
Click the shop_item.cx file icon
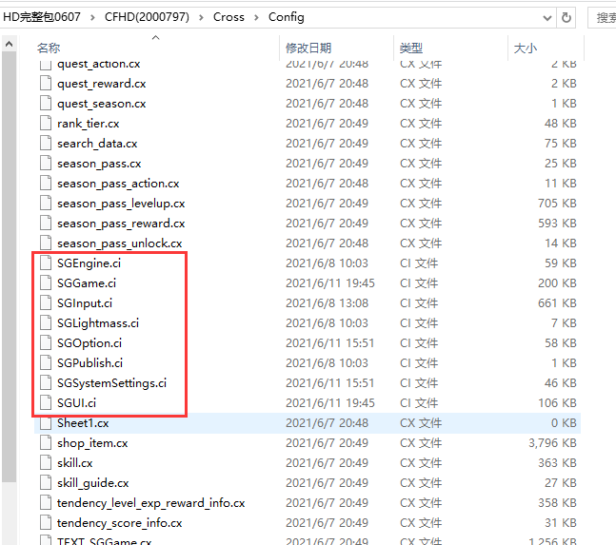(46, 443)
